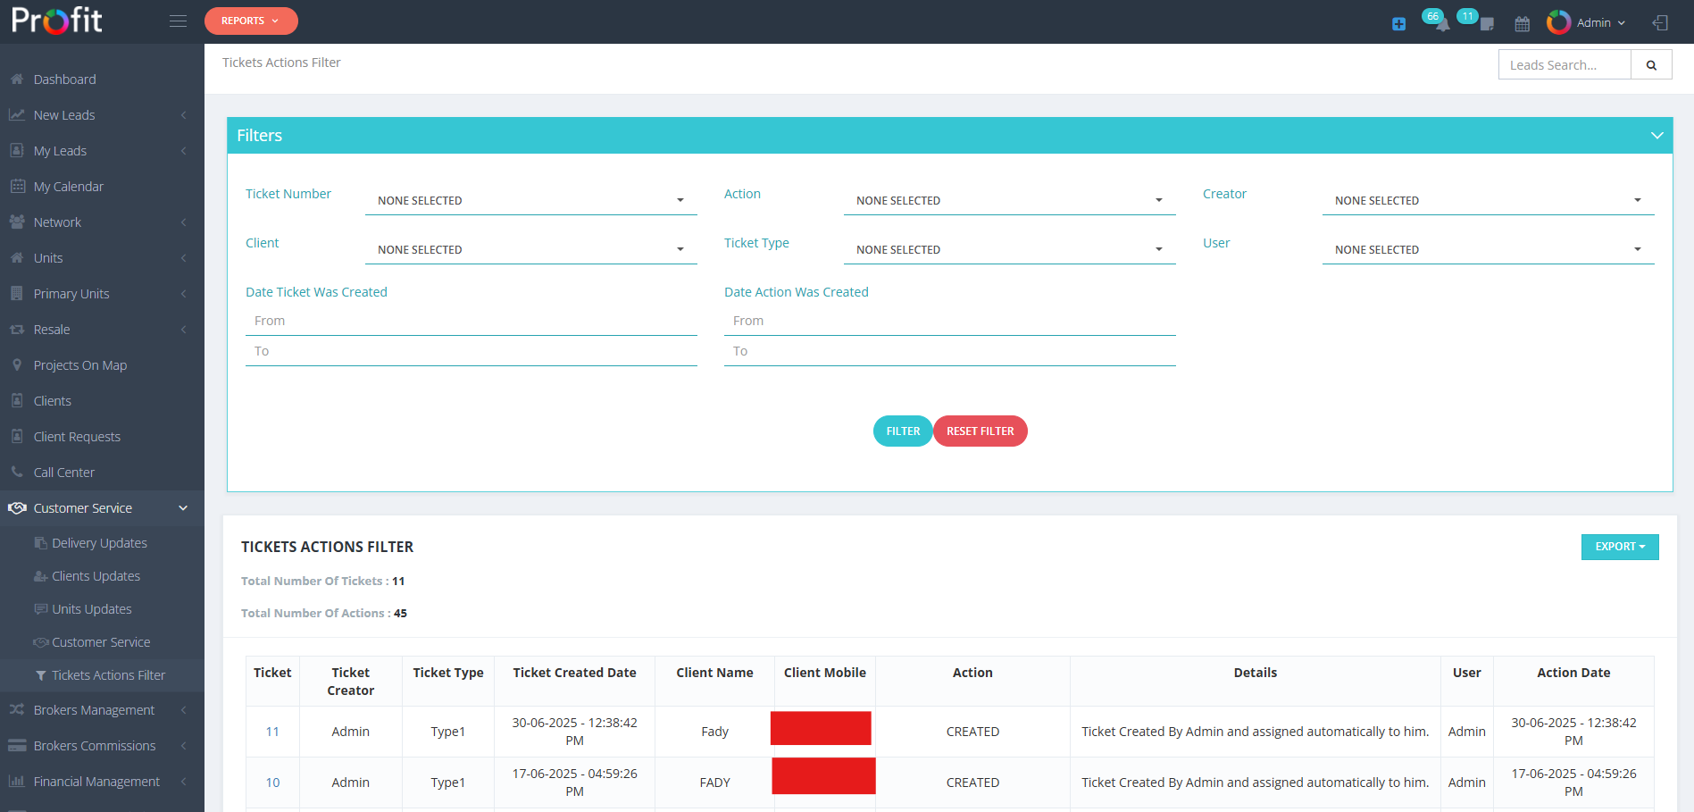This screenshot has width=1694, height=812.
Task: Select the Dashboard icon in the sidebar
Action: click(x=16, y=79)
